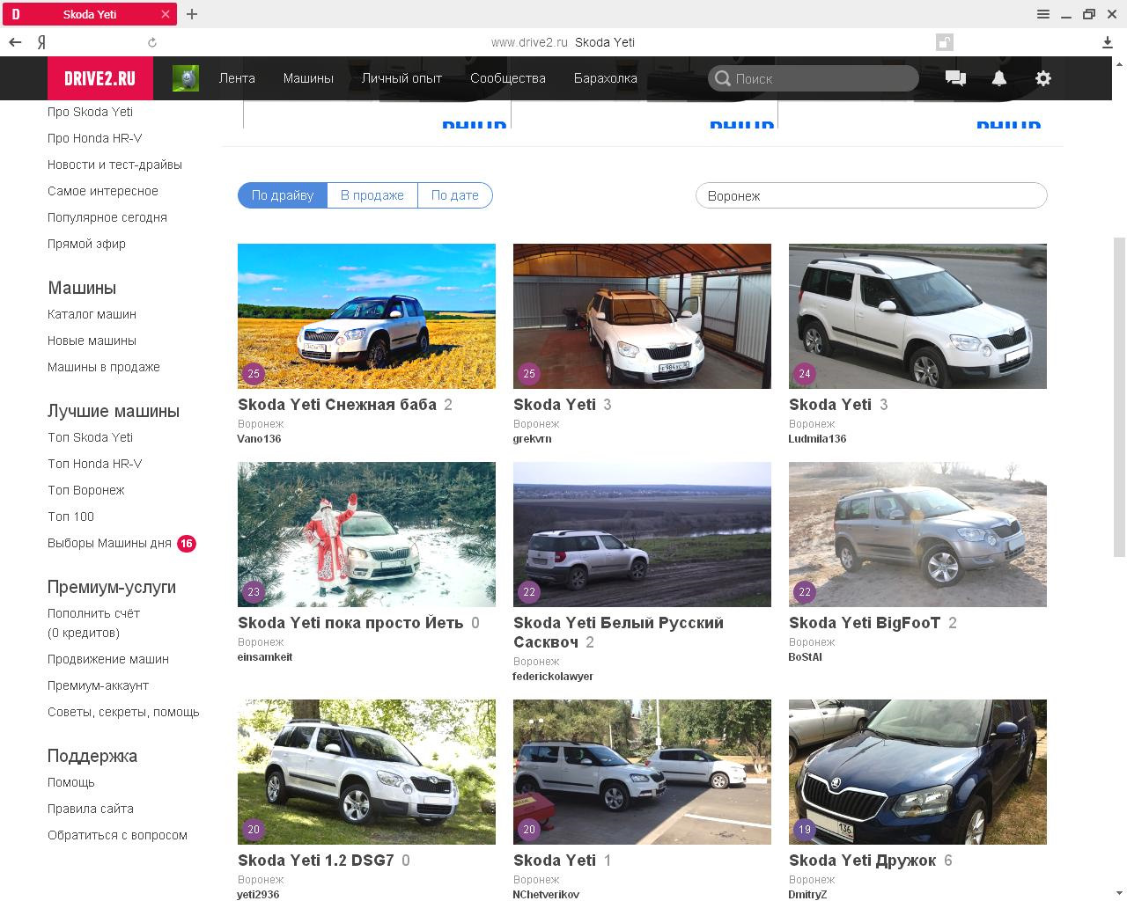The height and width of the screenshot is (901, 1127).
Task: Click the DRIVE2.RU logo
Action: pyautogui.click(x=99, y=78)
